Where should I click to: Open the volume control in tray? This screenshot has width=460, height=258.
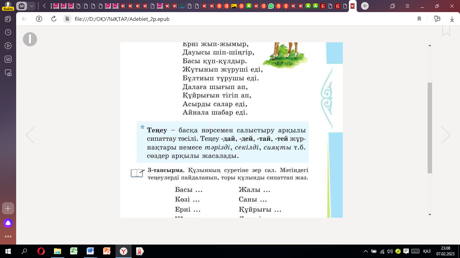pos(390,251)
